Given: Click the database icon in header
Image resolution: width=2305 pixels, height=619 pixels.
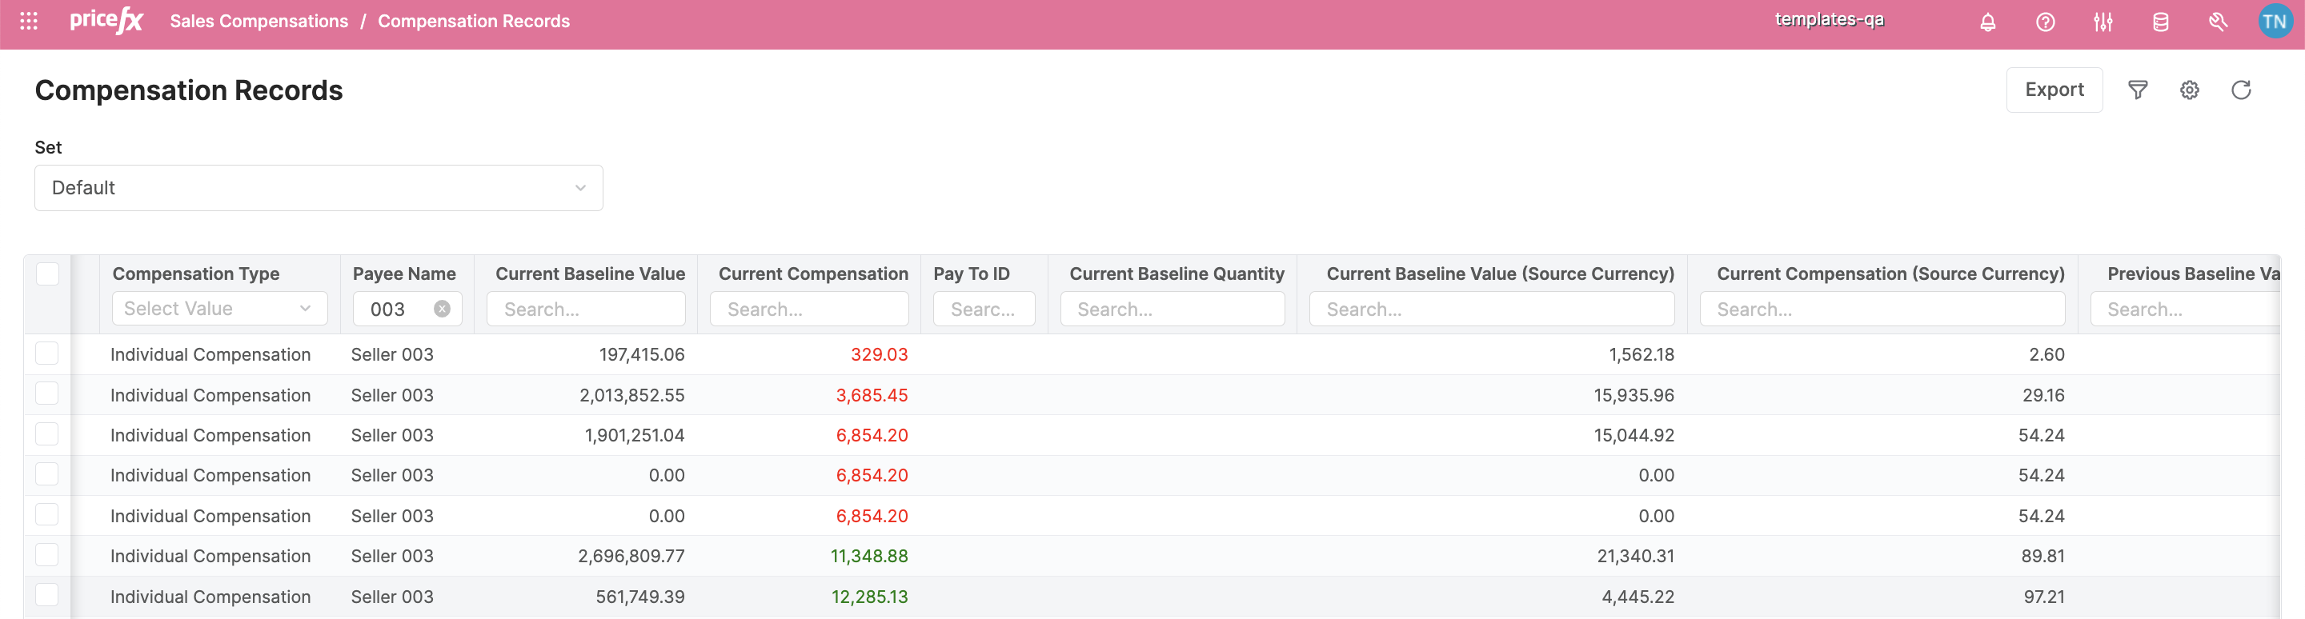Looking at the screenshot, I should (2160, 22).
